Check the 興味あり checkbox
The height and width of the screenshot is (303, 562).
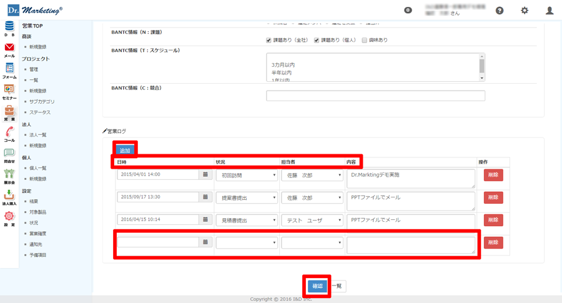point(365,40)
